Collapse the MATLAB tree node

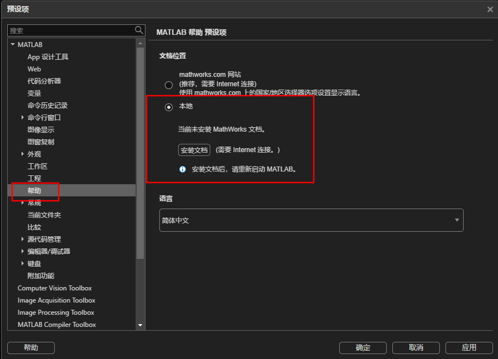13,44
